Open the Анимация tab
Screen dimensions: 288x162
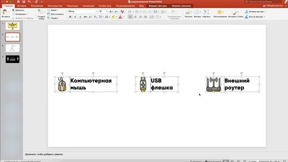click(x=88, y=6)
